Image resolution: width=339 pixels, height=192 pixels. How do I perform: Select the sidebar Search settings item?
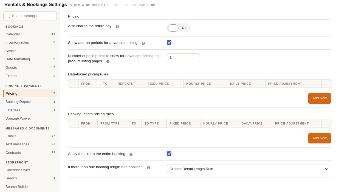[x=30, y=178]
